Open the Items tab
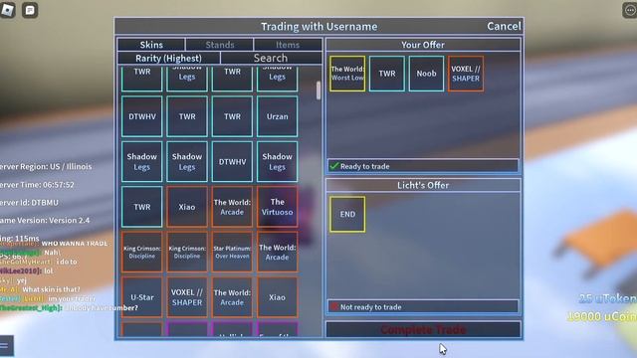This screenshot has width=637, height=358. point(288,45)
